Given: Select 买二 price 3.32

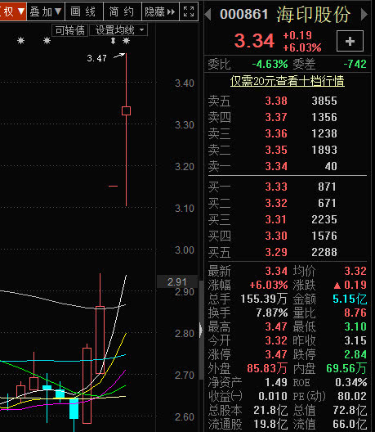Looking at the screenshot, I should tap(276, 203).
